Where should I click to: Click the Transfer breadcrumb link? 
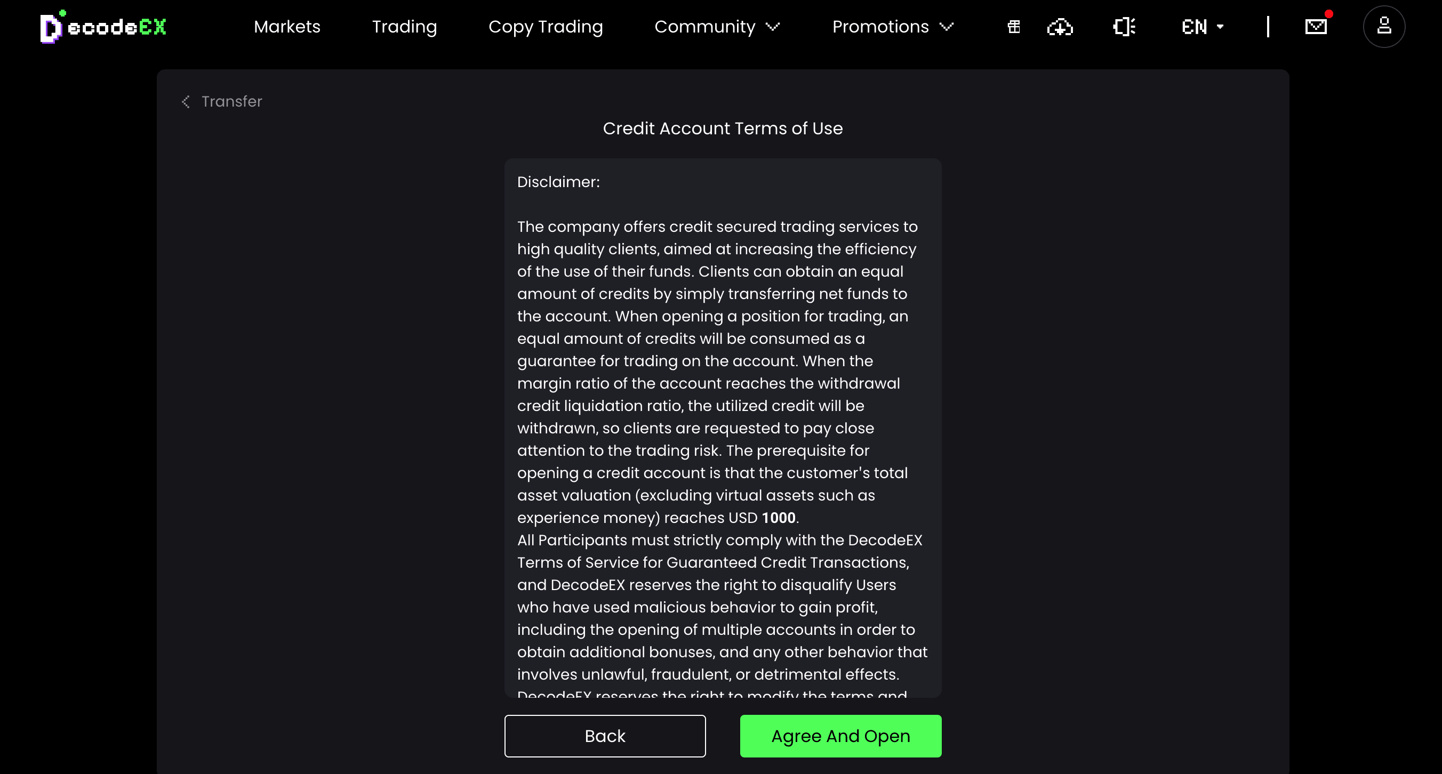(x=232, y=101)
